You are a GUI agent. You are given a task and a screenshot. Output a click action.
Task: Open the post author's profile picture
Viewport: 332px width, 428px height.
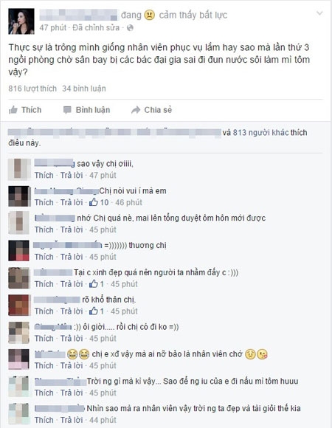21,21
